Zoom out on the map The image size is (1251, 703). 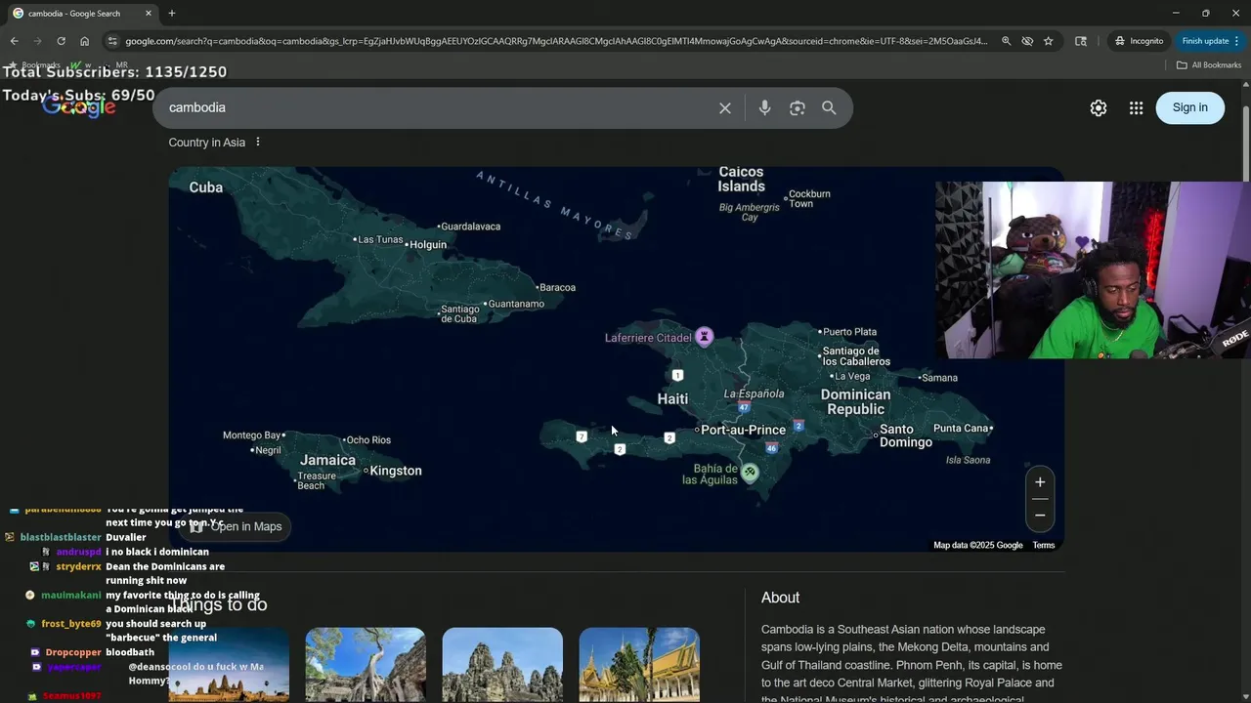click(x=1040, y=516)
